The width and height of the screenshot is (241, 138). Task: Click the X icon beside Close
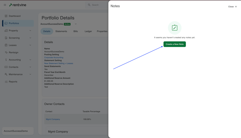pos(236,6)
